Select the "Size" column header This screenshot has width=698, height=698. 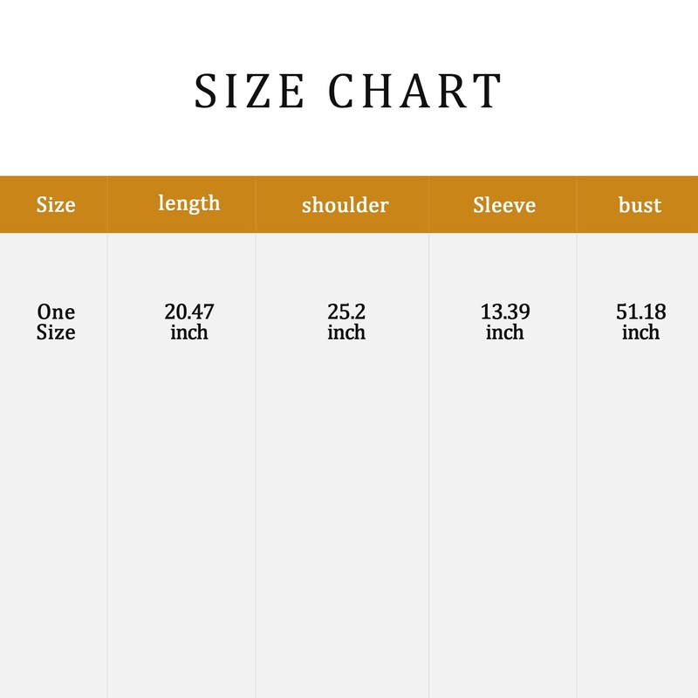[x=56, y=205]
